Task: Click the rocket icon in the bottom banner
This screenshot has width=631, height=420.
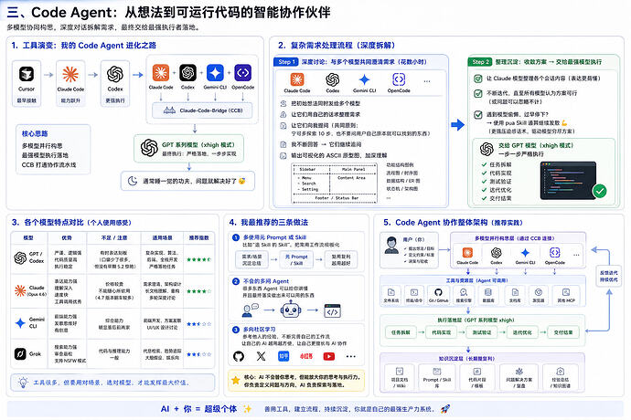Action: 444,409
